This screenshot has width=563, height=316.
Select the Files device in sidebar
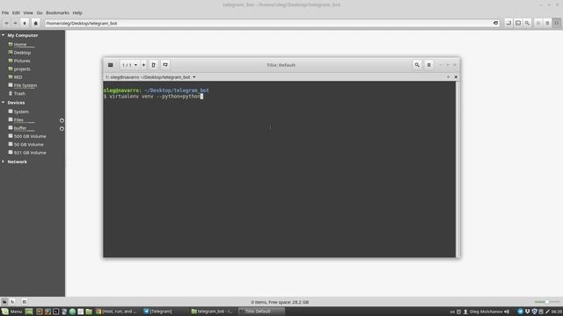[18, 120]
